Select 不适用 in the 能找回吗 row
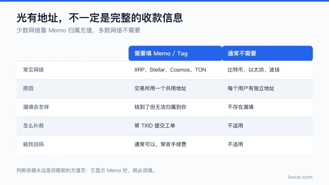Image resolution: width=329 pixels, height=185 pixels. 235,144
